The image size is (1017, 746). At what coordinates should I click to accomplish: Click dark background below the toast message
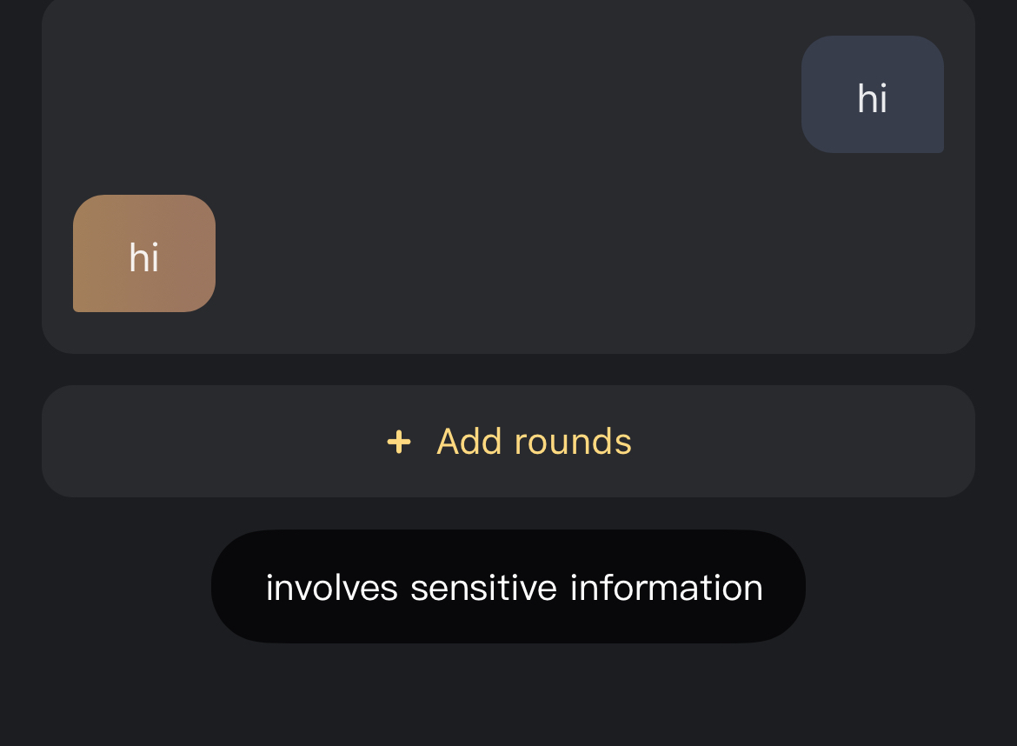[508, 696]
